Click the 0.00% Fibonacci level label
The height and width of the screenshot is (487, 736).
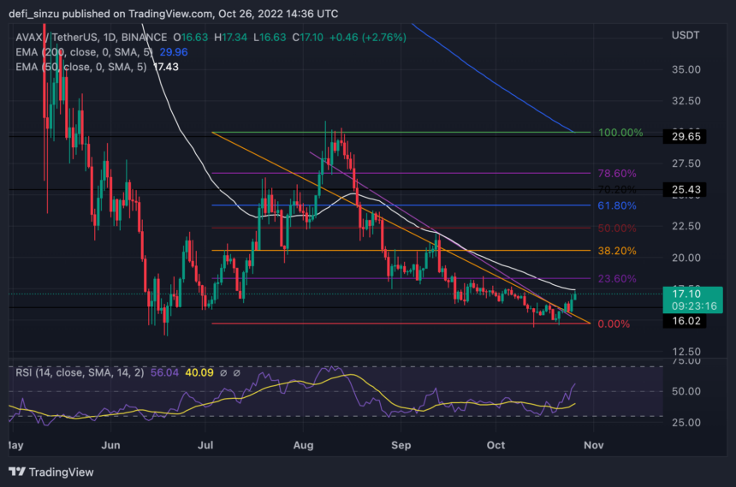[614, 324]
